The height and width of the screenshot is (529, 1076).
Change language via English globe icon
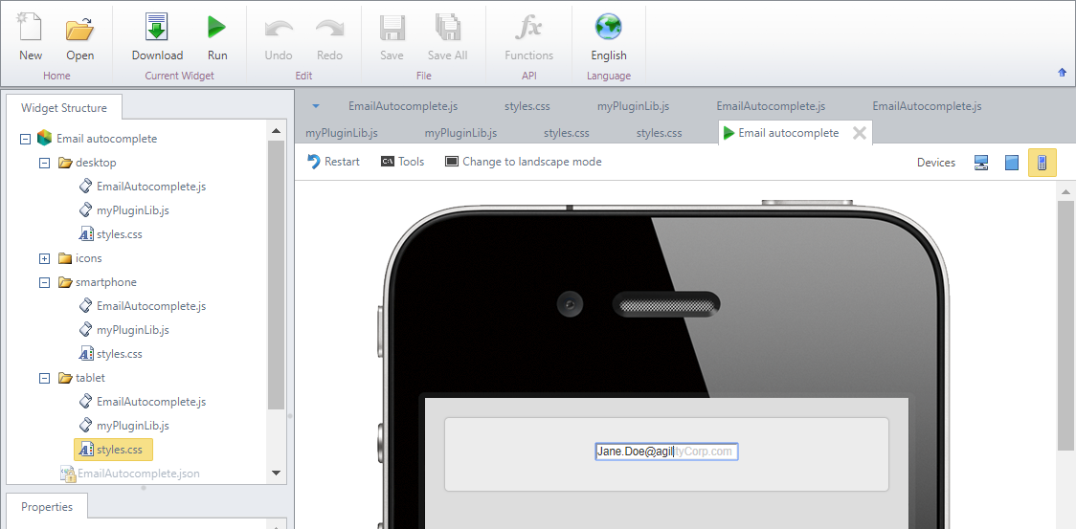coord(608,28)
